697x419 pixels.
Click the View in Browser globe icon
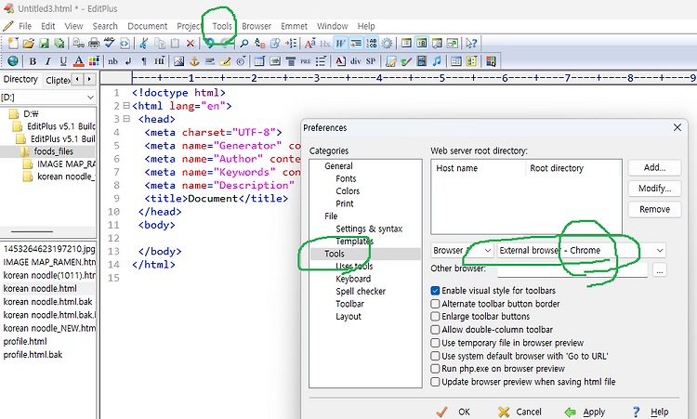point(12,61)
